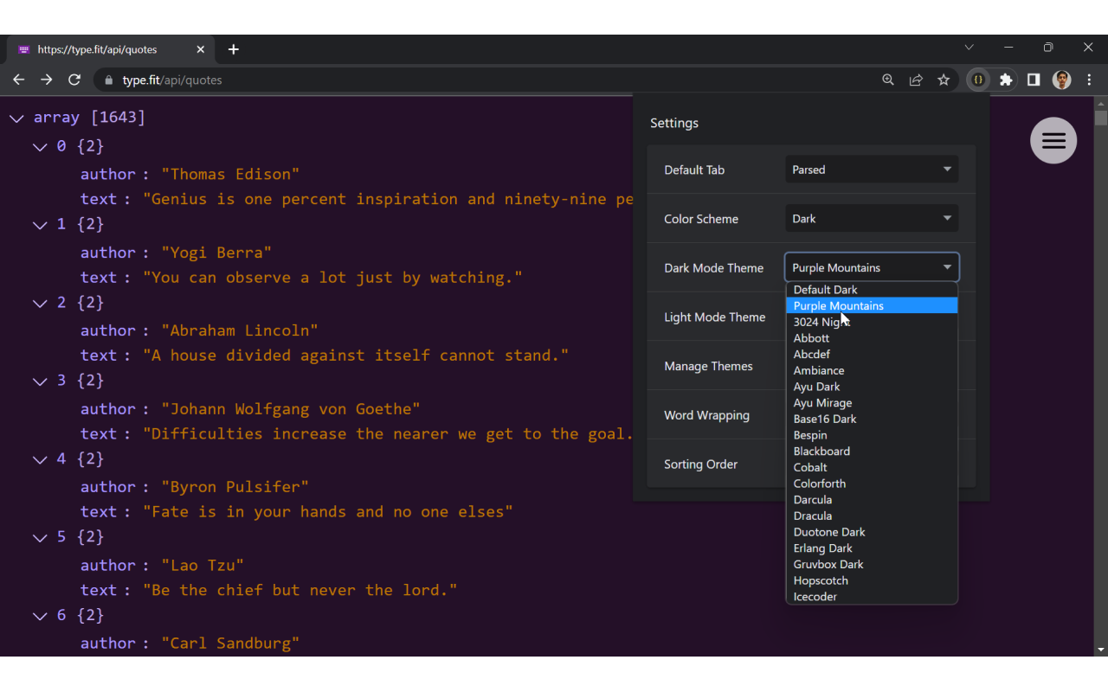Image resolution: width=1108 pixels, height=692 pixels.
Task: Collapse array item 3
Action: [x=40, y=381]
